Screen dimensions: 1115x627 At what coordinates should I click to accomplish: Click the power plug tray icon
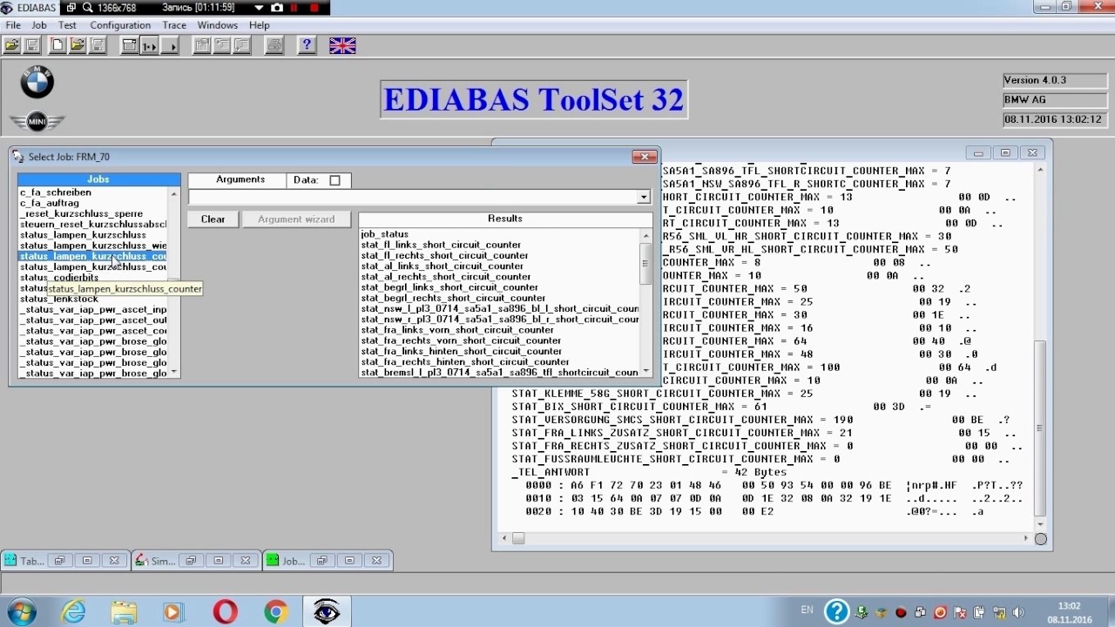pos(980,612)
